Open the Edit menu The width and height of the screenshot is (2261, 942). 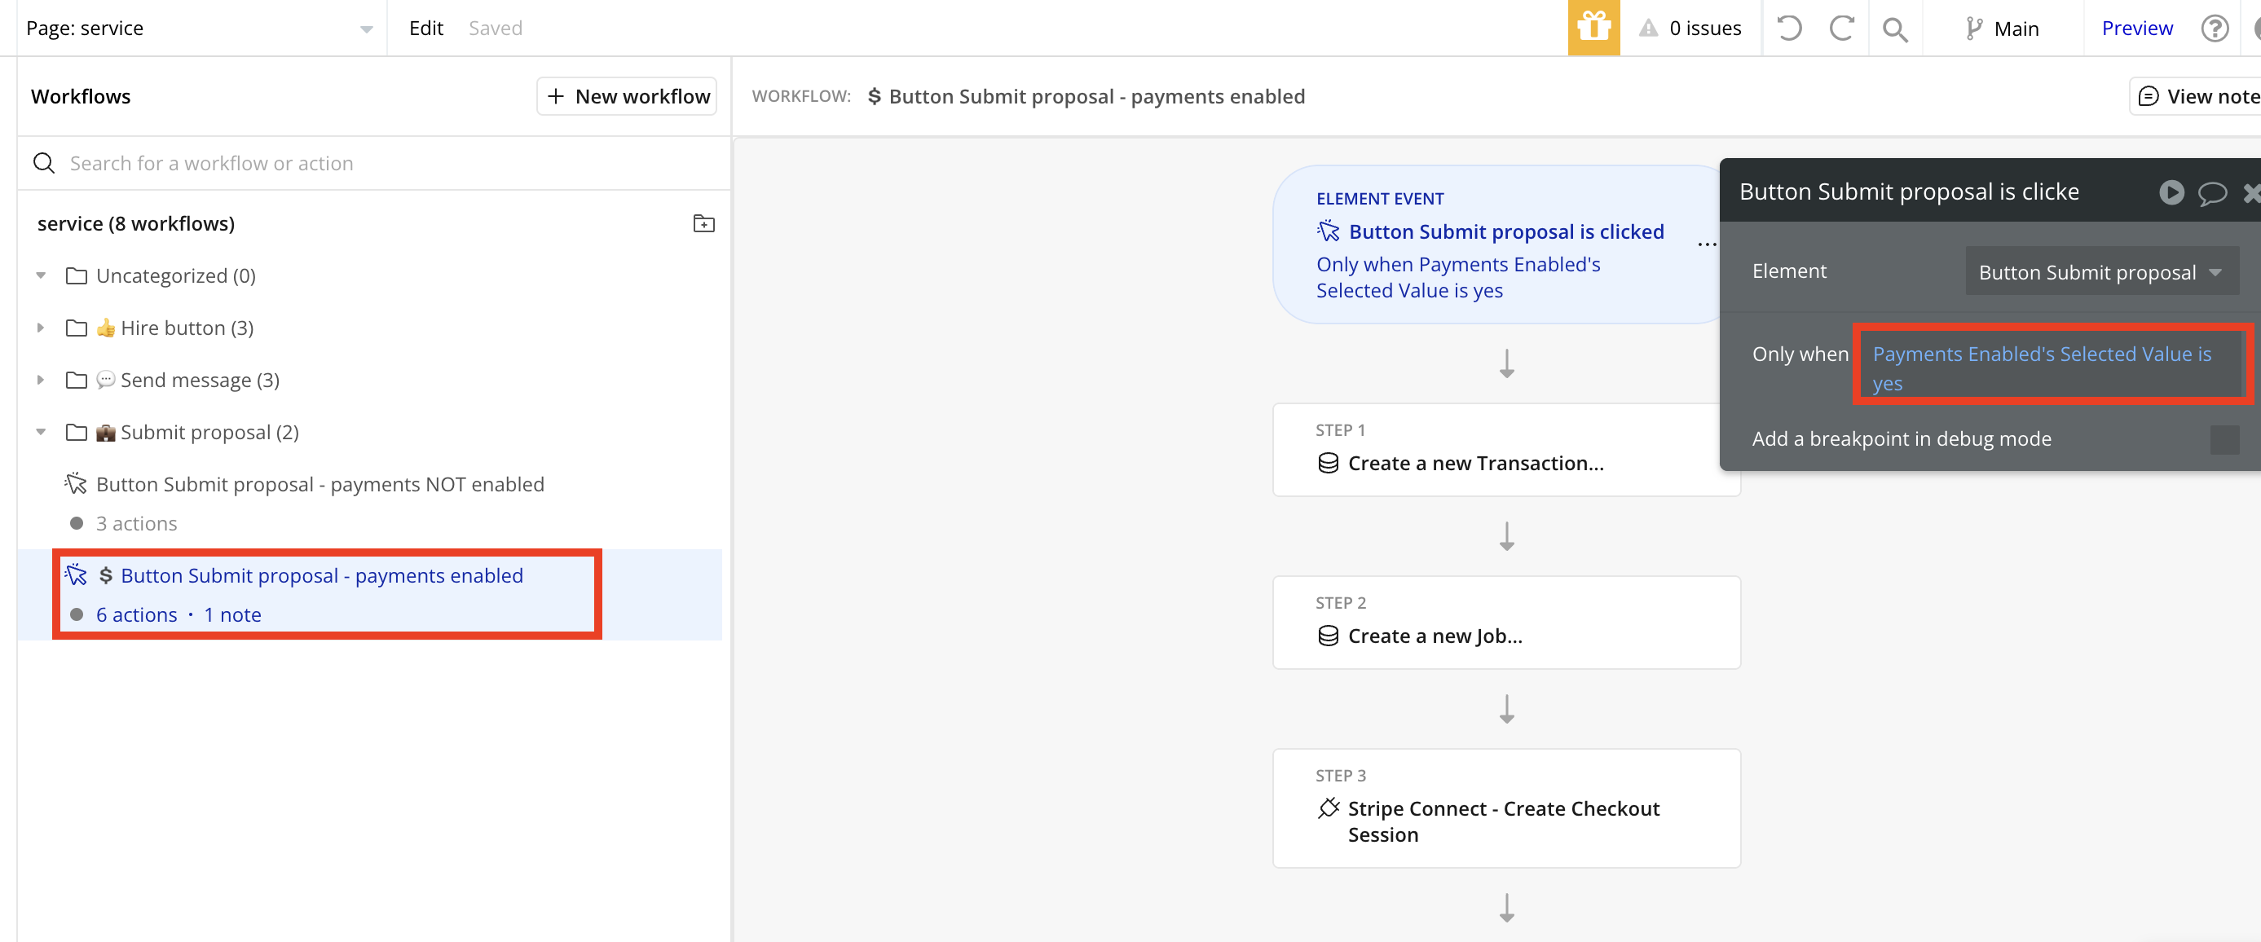click(425, 28)
